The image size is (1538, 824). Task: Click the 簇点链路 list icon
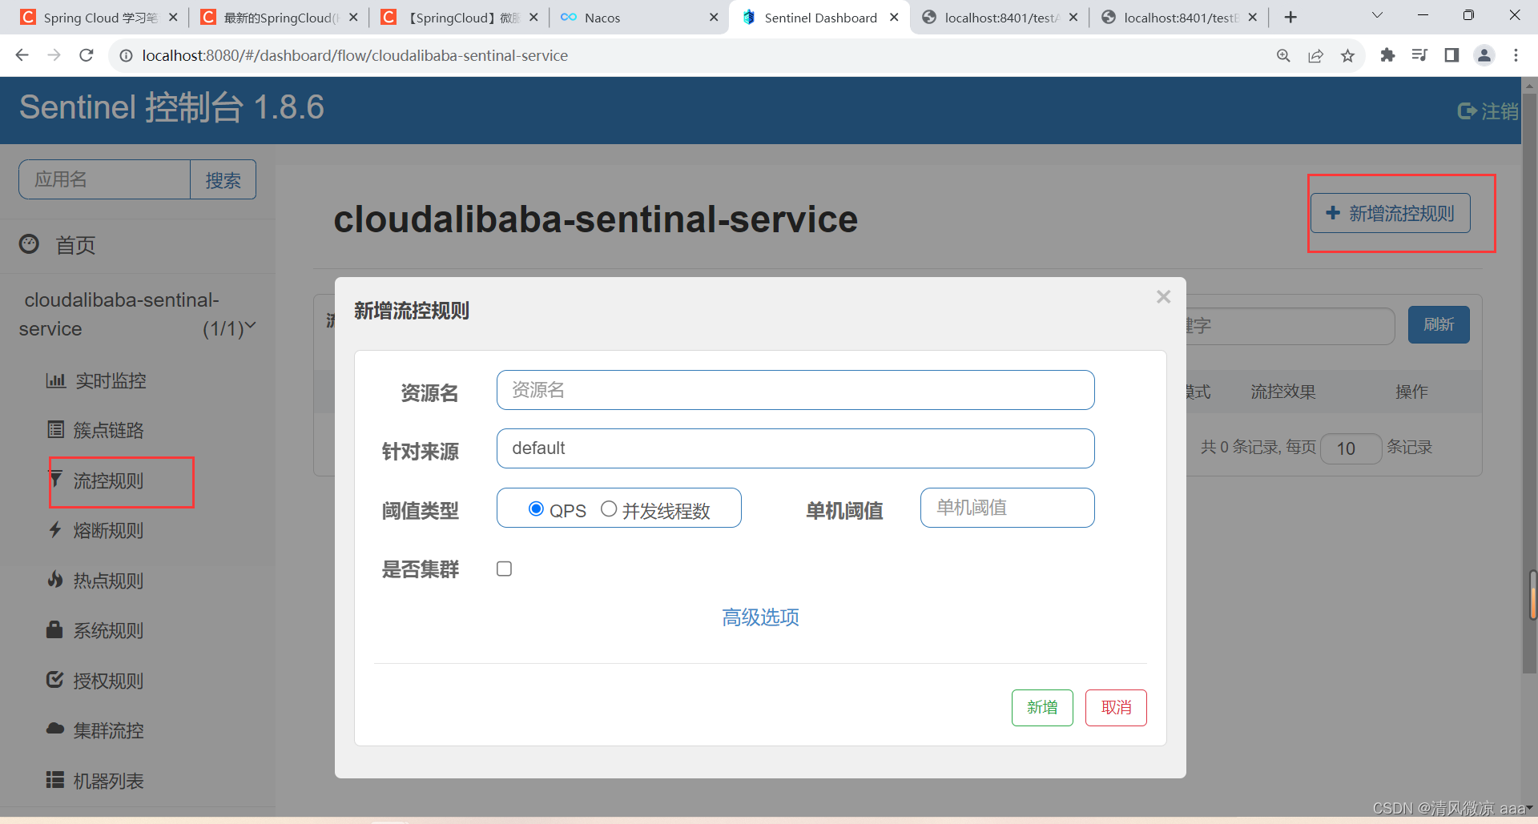click(55, 430)
